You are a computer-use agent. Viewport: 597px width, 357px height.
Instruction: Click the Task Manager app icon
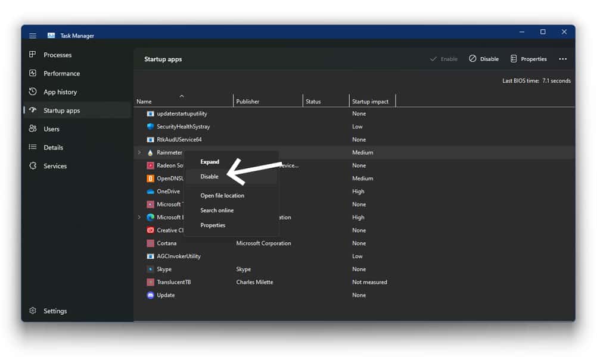point(51,35)
